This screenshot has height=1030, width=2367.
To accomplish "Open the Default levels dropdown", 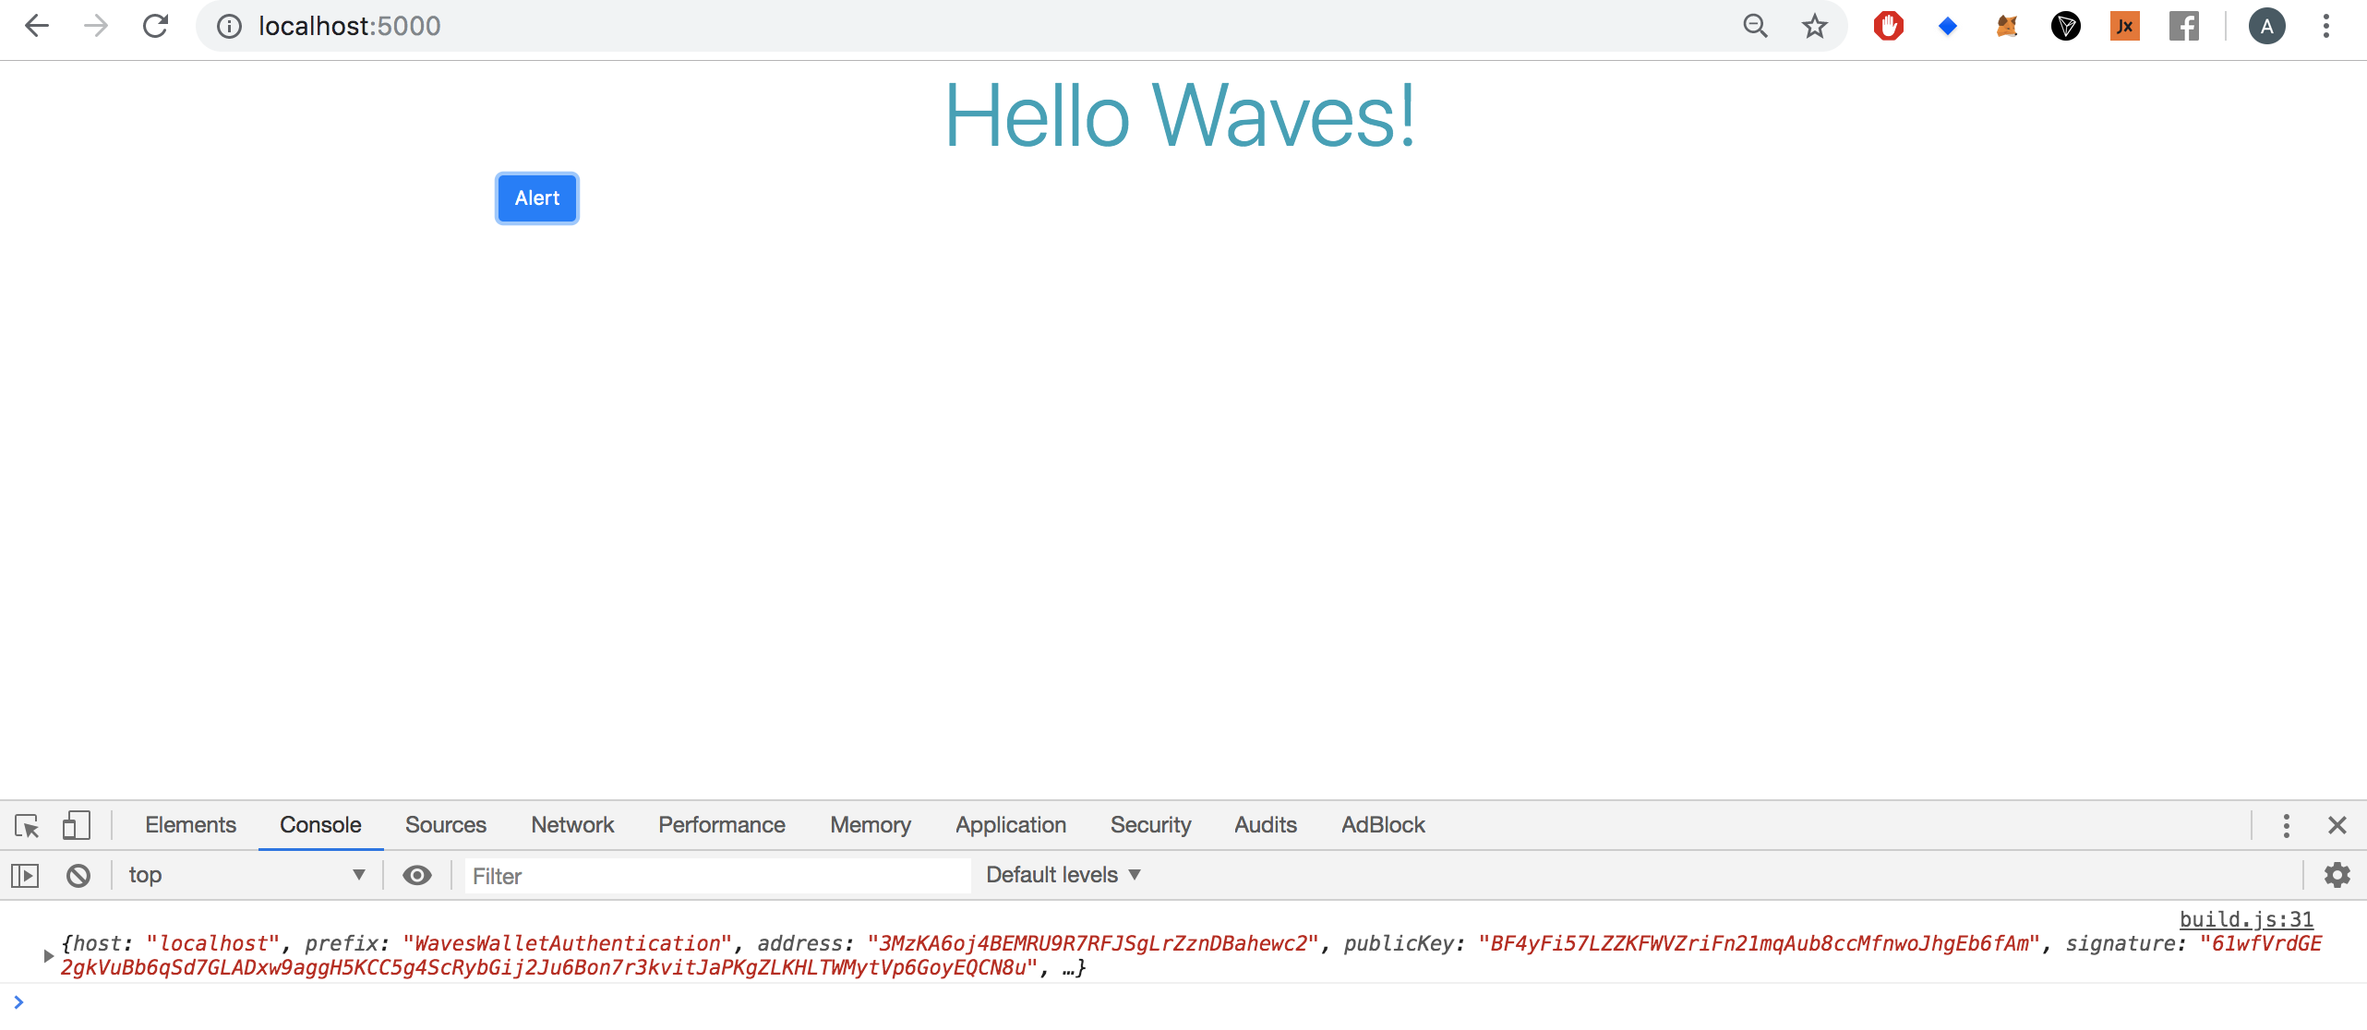I will pos(1063,875).
